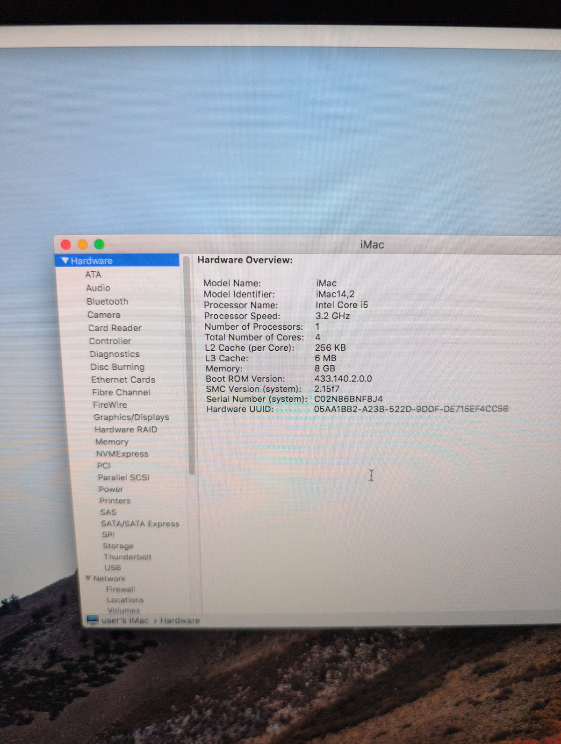The height and width of the screenshot is (744, 561).
Task: Select Audio in the sidebar
Action: pos(98,288)
